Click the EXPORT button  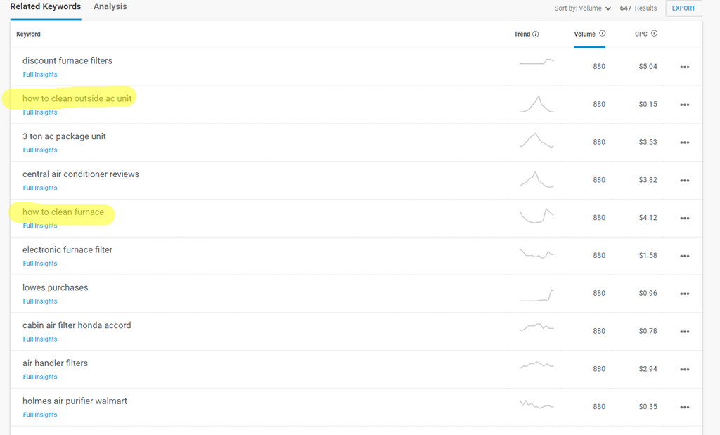click(x=683, y=8)
